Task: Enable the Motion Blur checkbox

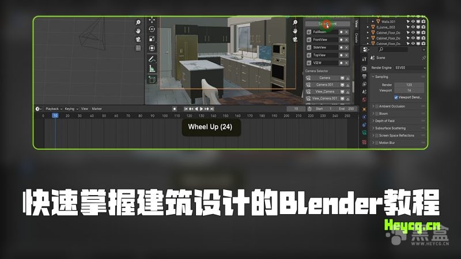Action: click(x=377, y=143)
